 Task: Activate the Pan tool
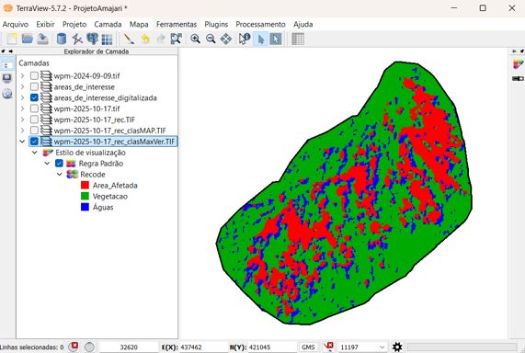(x=226, y=39)
